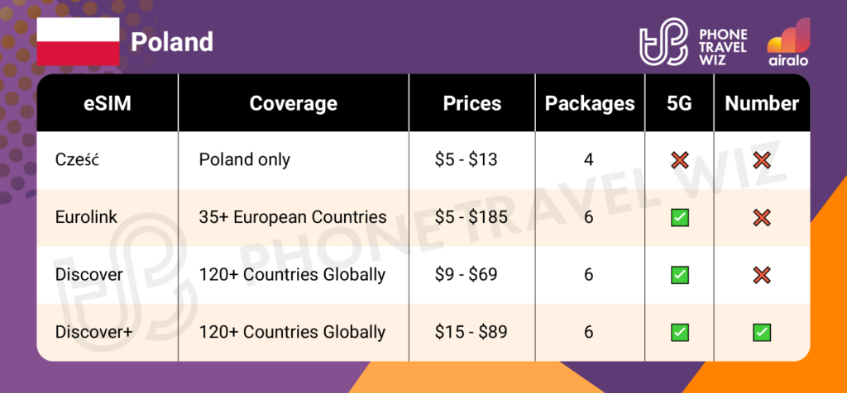Click the red X for Cześć Number

(x=762, y=160)
